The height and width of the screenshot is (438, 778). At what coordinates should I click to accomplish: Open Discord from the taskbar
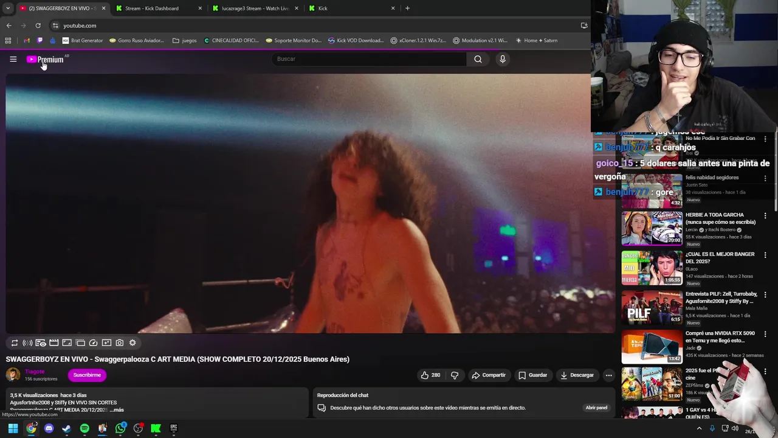pos(49,428)
